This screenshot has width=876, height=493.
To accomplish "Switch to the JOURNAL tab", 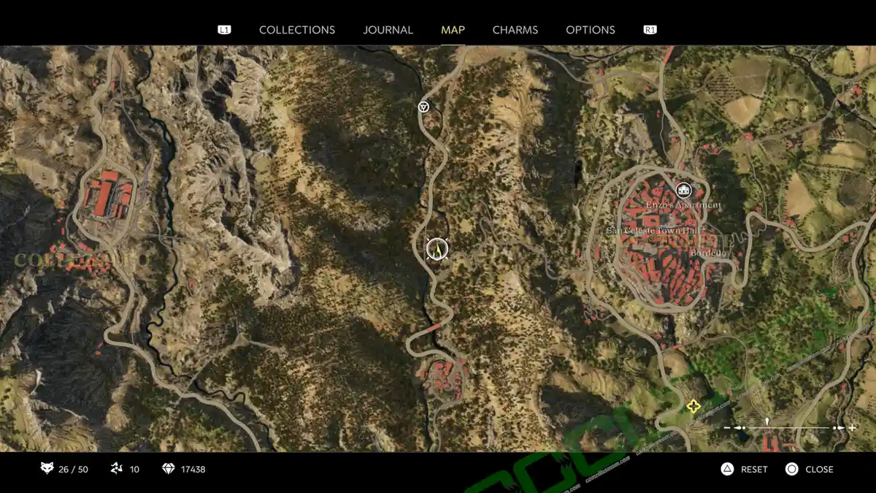I will tap(388, 30).
